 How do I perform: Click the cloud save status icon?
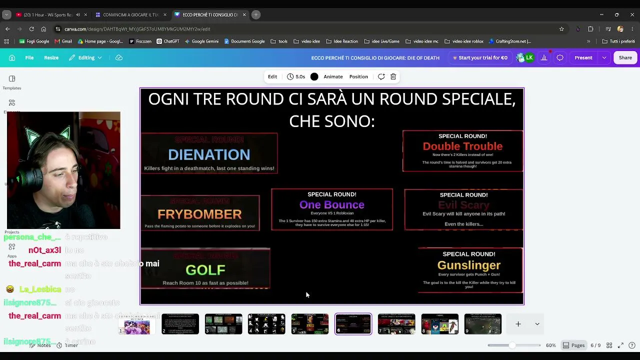[119, 57]
